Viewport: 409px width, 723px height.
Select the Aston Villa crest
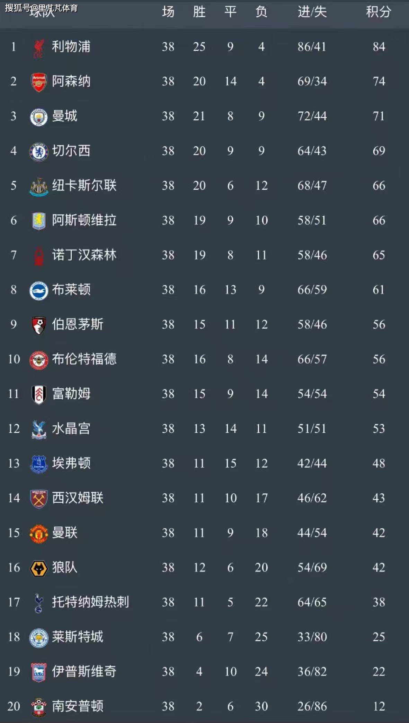point(39,221)
